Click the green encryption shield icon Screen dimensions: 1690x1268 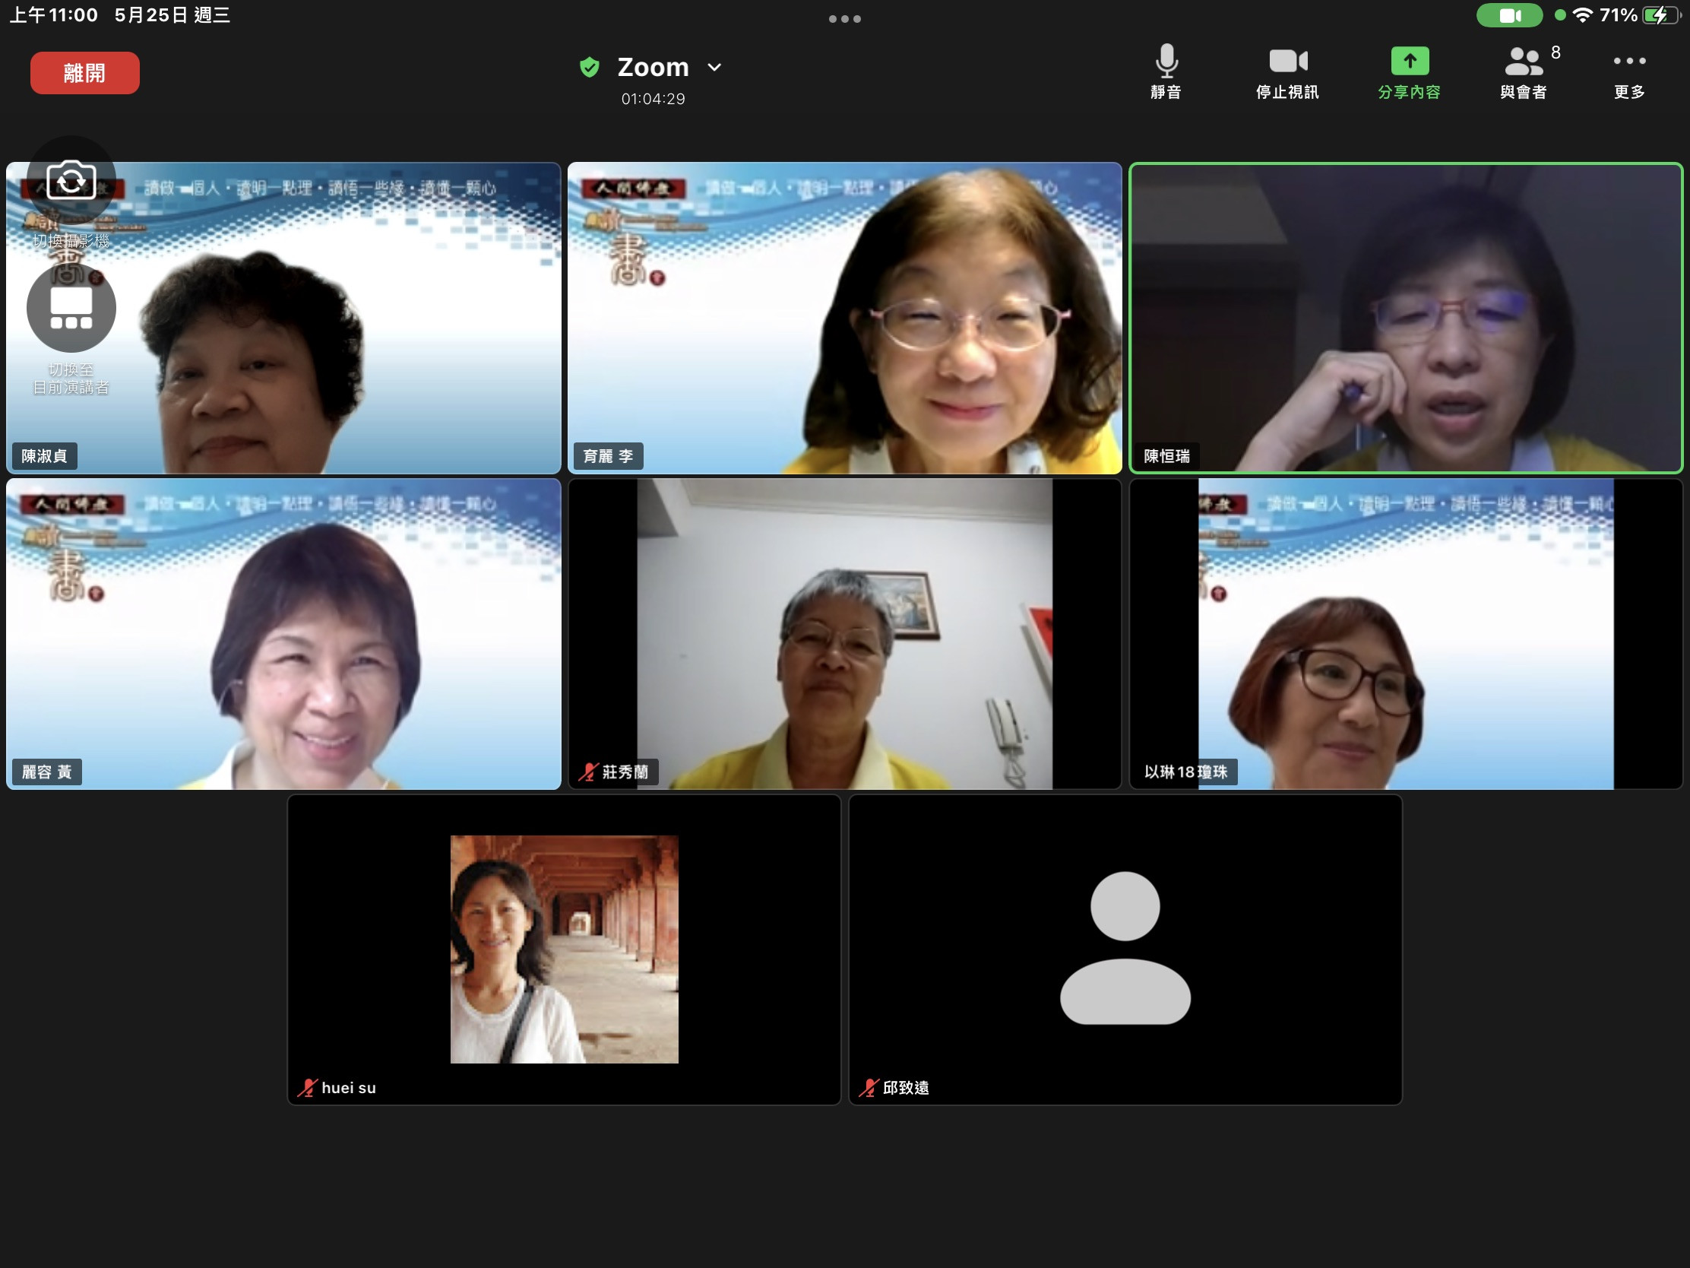pos(589,67)
